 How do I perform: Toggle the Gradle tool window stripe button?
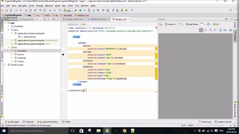(235, 23)
